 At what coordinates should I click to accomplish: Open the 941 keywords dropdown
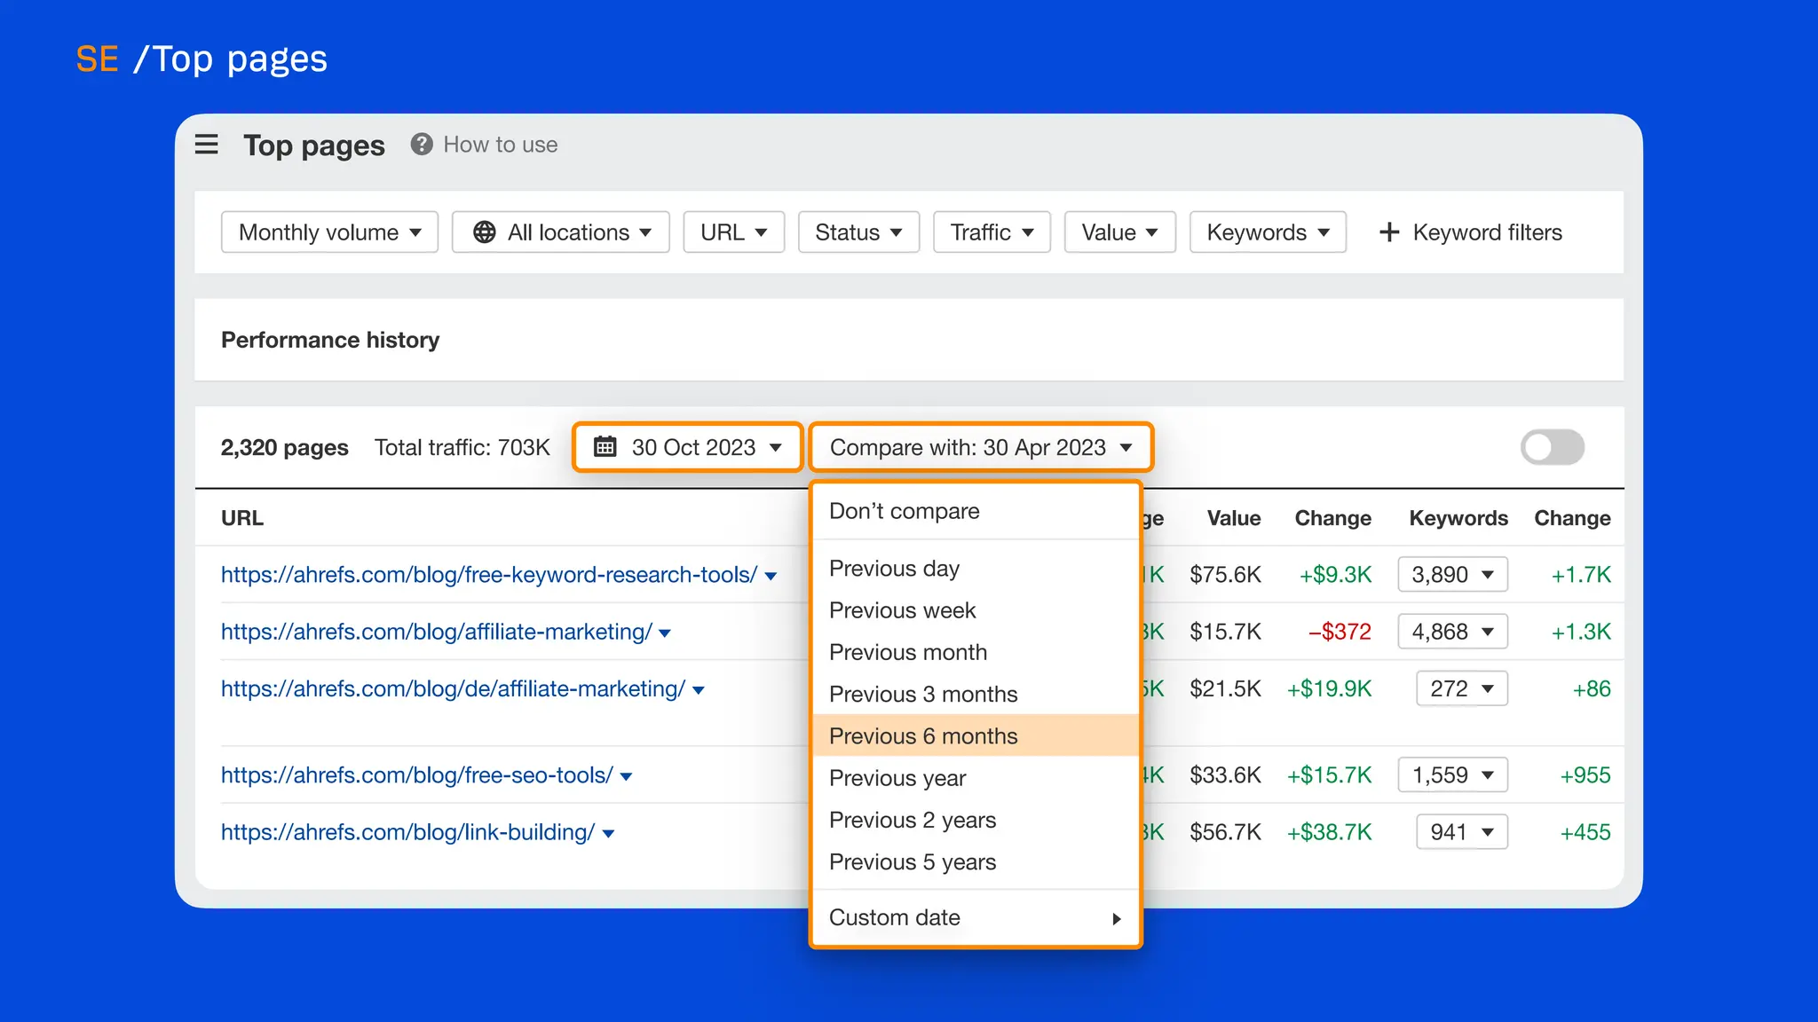[1462, 832]
